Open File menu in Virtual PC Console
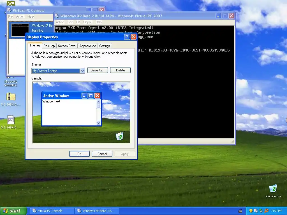 coord(10,17)
